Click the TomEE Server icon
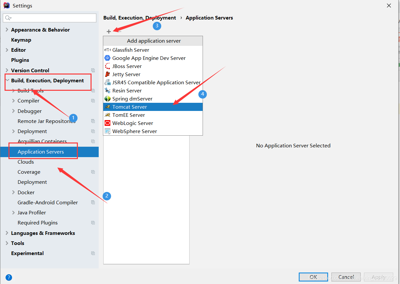The width and height of the screenshot is (400, 284). point(107,115)
